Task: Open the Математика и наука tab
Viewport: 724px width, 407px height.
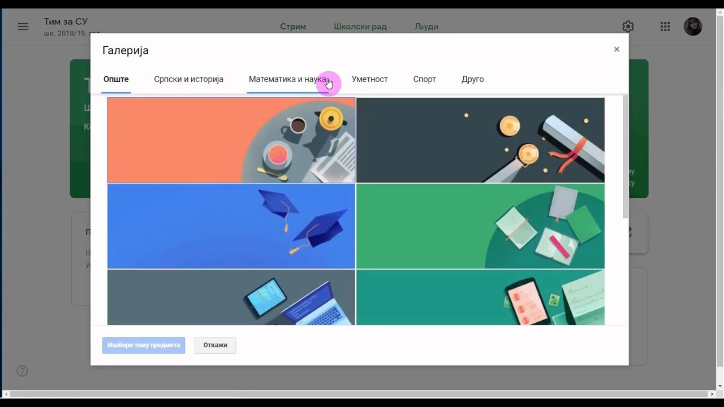Action: click(287, 79)
